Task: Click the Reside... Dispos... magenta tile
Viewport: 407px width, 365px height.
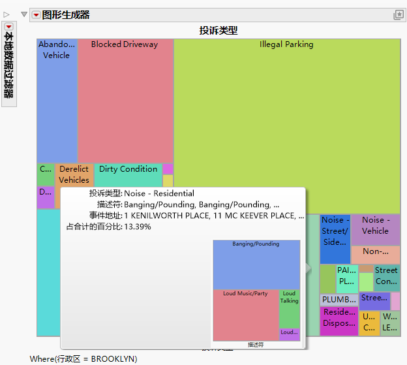Action: tap(339, 321)
